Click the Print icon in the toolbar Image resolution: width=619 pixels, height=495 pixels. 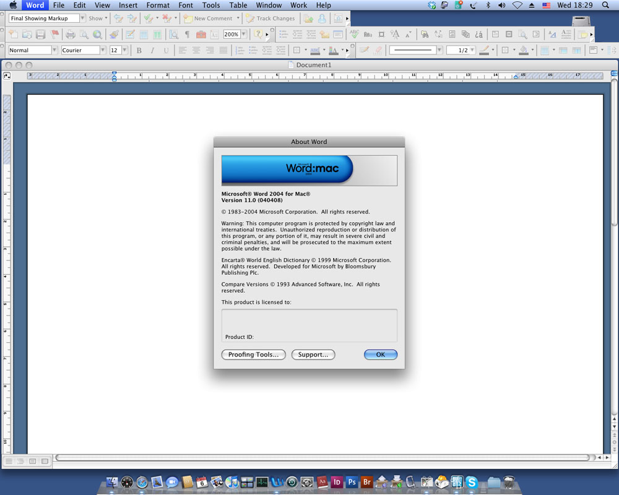[71, 35]
